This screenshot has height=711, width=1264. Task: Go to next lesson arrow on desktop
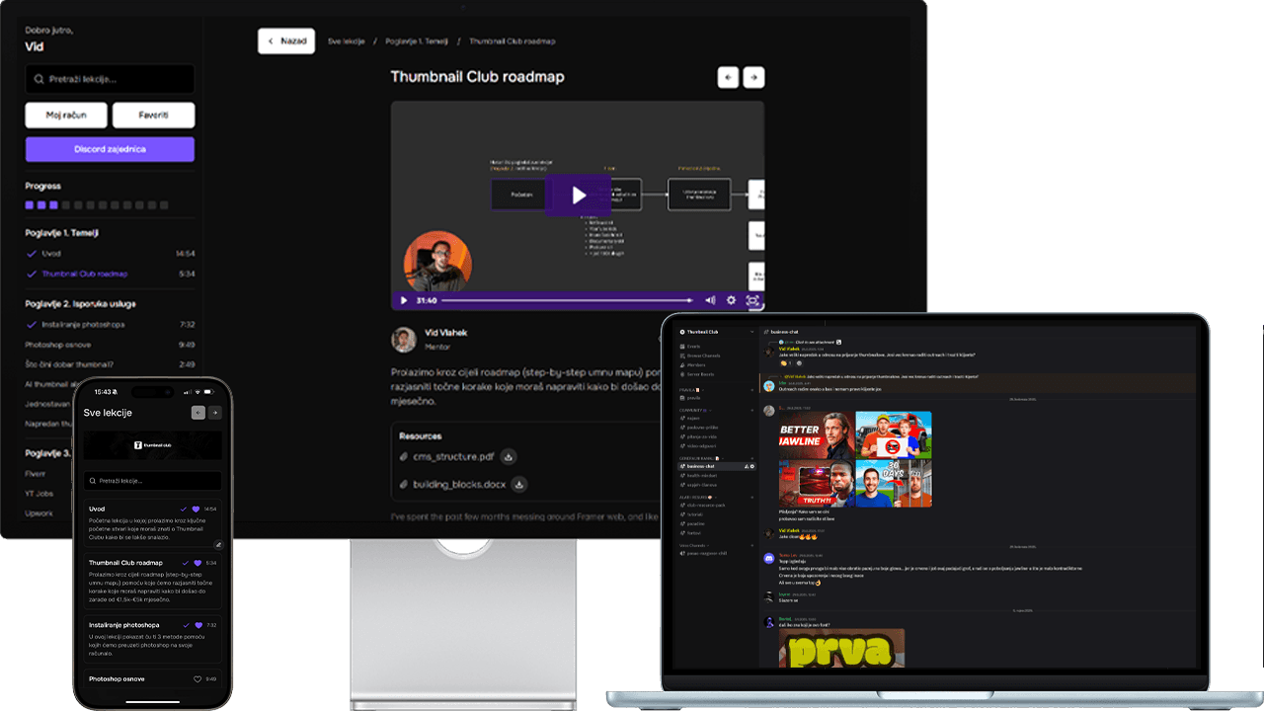tap(753, 77)
